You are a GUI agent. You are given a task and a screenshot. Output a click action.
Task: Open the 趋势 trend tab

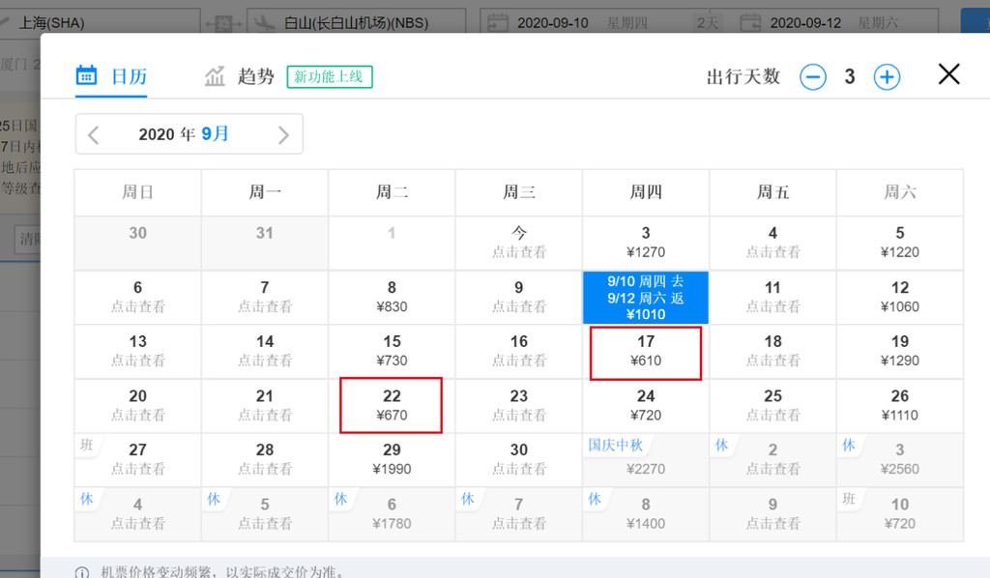[240, 76]
